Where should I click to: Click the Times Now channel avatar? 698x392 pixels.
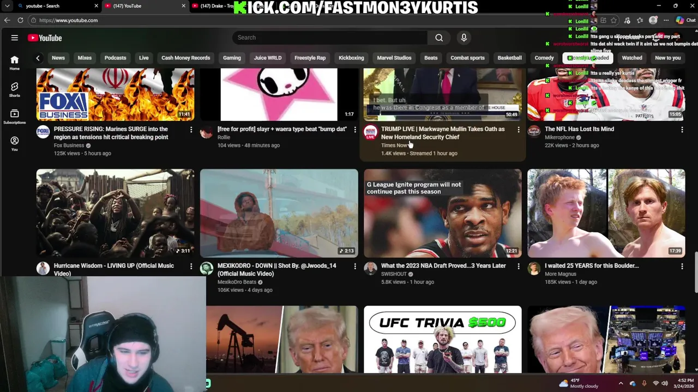(x=370, y=132)
